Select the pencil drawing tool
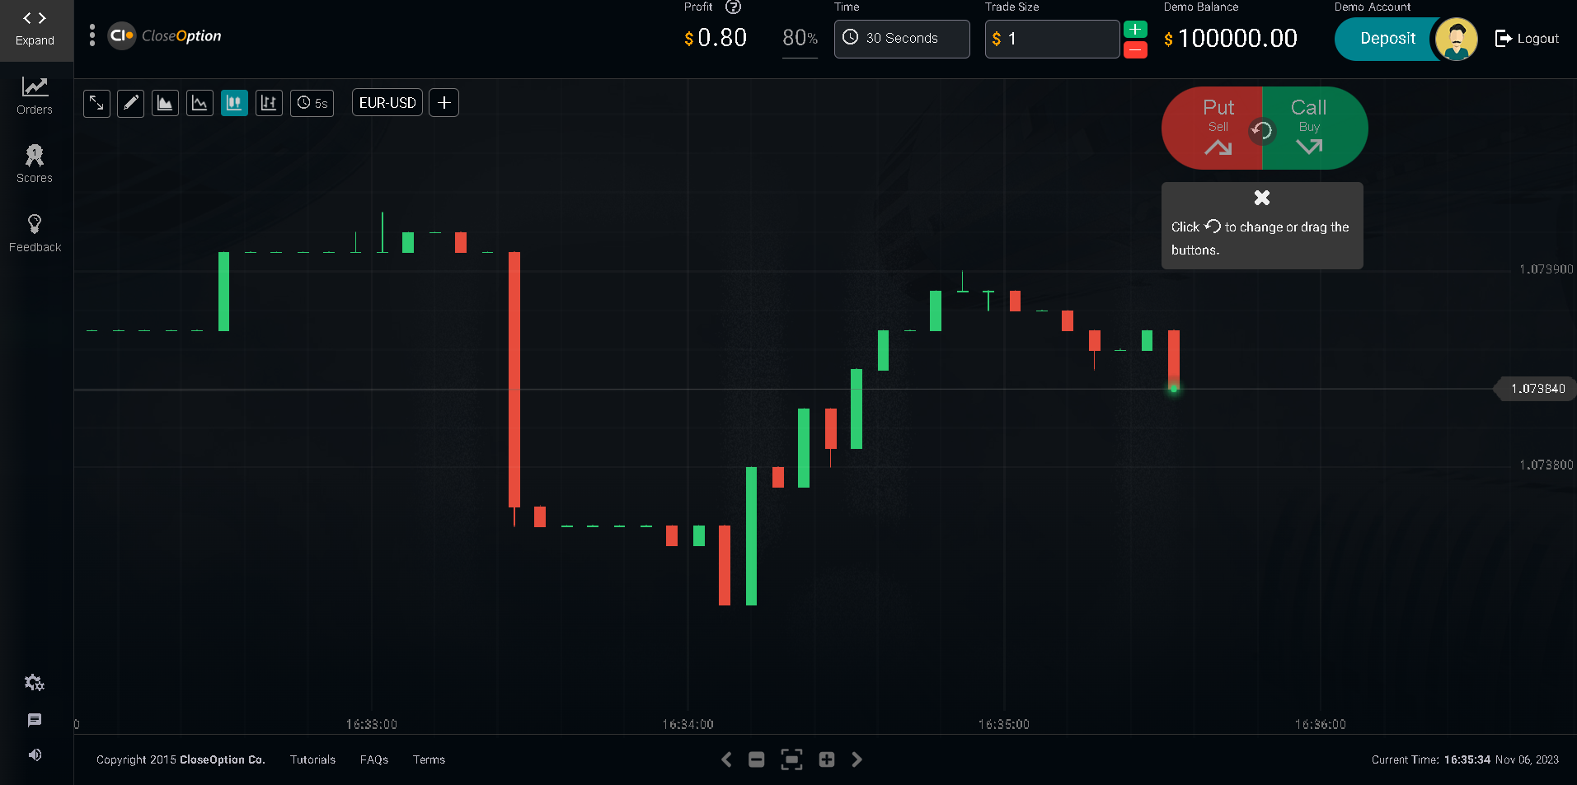This screenshot has height=785, width=1577. (131, 103)
